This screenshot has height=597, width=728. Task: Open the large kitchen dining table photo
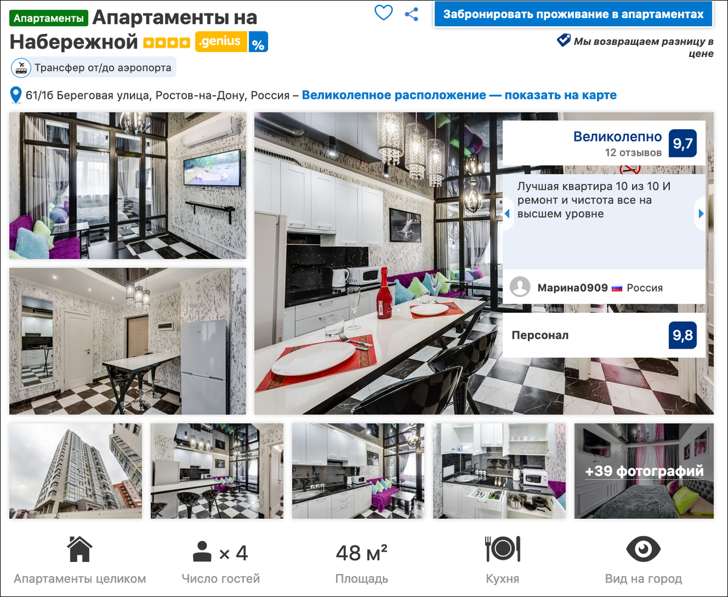[x=377, y=263]
